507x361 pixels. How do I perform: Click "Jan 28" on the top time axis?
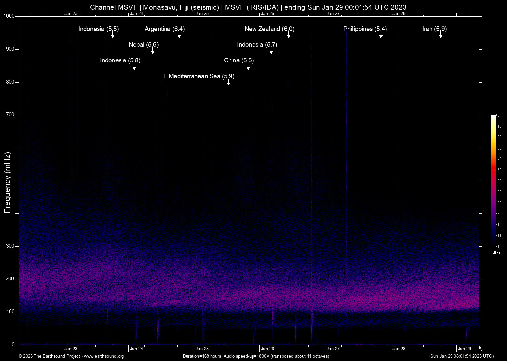[399, 14]
